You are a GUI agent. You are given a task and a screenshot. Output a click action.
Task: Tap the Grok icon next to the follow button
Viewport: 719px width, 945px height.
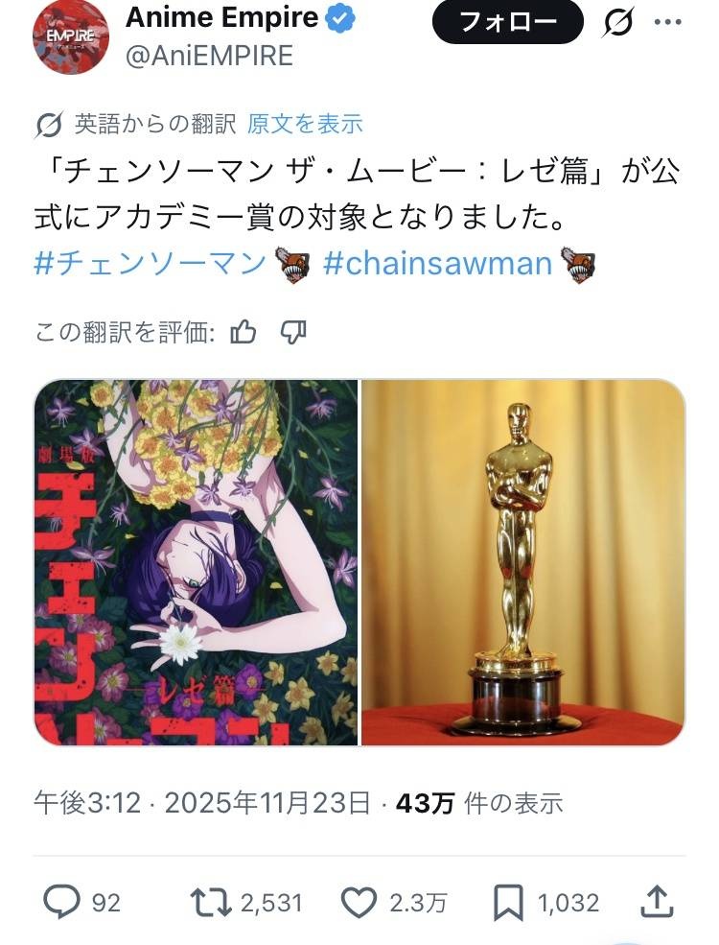click(617, 23)
